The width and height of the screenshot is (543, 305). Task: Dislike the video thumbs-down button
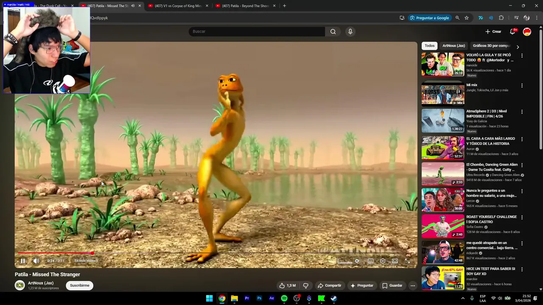point(305,286)
